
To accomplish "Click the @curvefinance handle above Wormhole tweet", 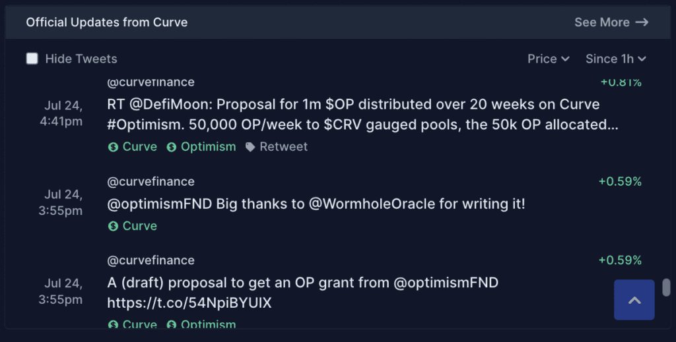I will pyautogui.click(x=151, y=181).
